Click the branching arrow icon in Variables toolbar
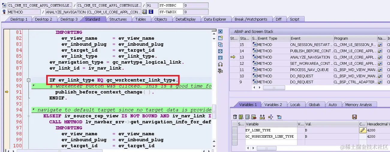Image resolution: width=390 pixels, height=152 pixels. coord(271,117)
